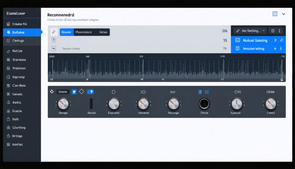Open the vertical three-dot menu beside copy icon

(279, 31)
